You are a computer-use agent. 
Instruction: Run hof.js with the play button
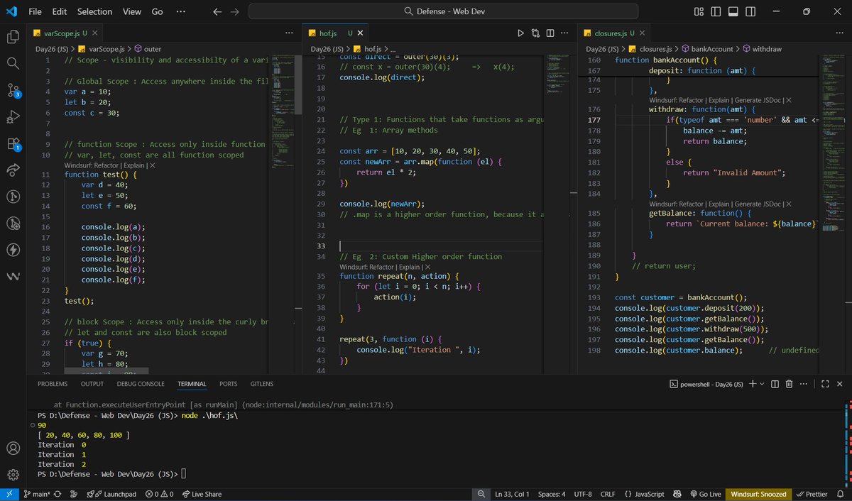coord(520,33)
